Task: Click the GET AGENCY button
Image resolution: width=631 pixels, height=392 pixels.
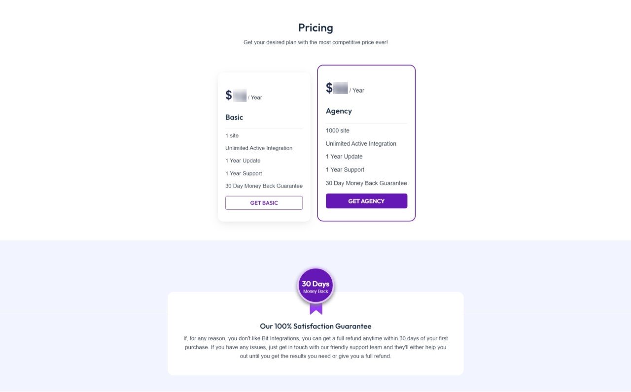Action: [x=366, y=201]
